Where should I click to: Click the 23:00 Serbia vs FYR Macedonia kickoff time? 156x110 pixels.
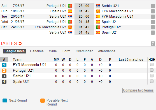click(x=84, y=17)
